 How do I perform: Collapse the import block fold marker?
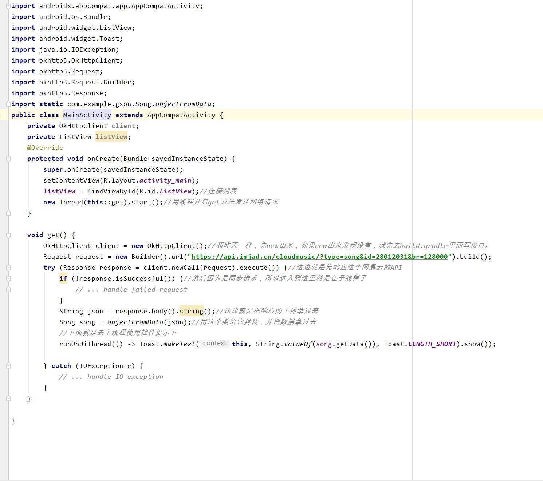[x=9, y=6]
